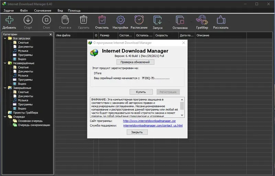
Task: Collapse the Завершённые tree node
Action: [x=5, y=88]
